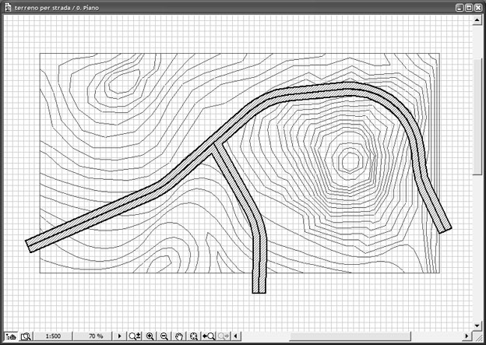Activate the Pan hand tool
The height and width of the screenshot is (345, 486).
(x=179, y=336)
